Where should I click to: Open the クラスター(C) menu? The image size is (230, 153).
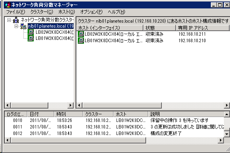point(42,12)
